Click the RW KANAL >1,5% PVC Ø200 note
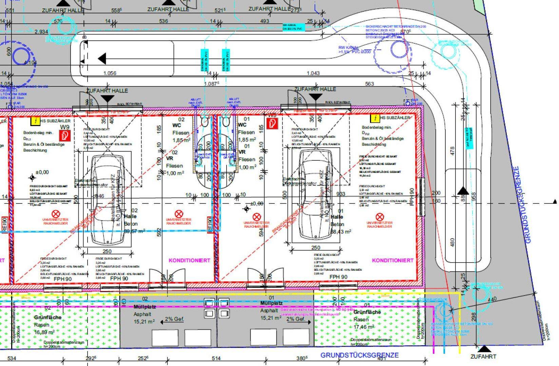This screenshot has width=559, height=366. [354, 50]
